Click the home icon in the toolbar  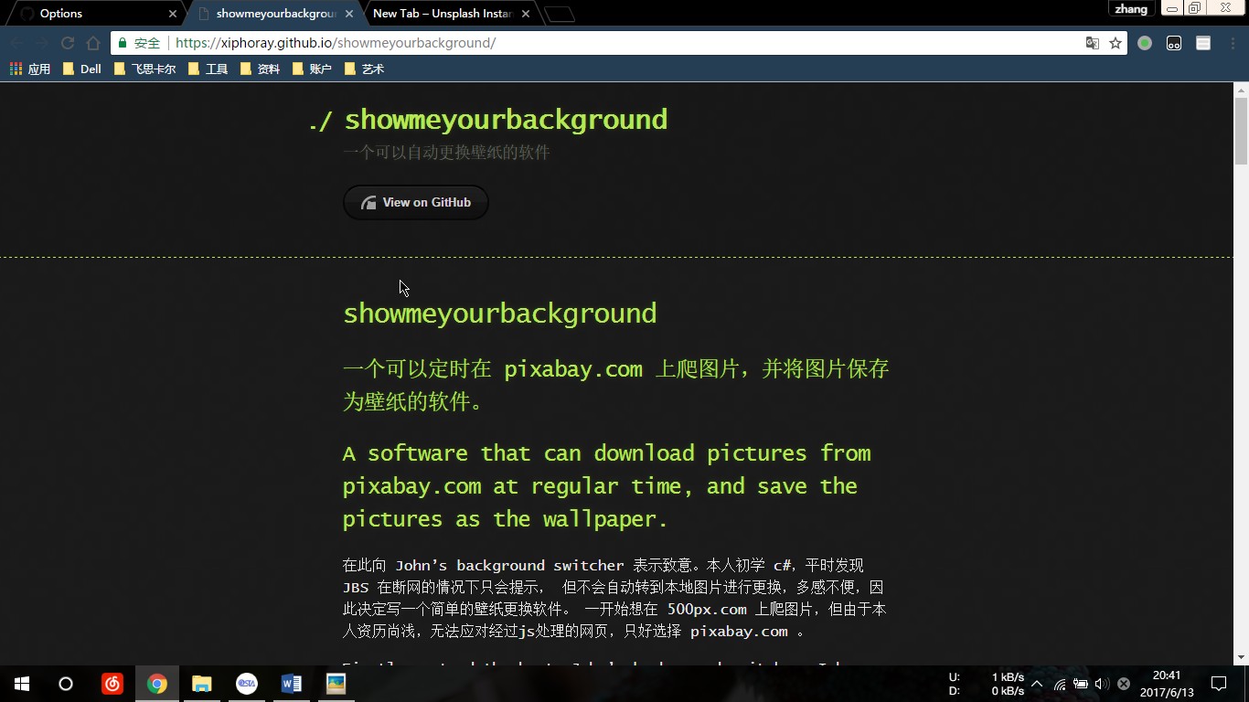[x=93, y=43]
